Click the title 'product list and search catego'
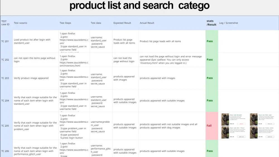Image resolution: width=279 pixels, height=157 pixels. 139,6
